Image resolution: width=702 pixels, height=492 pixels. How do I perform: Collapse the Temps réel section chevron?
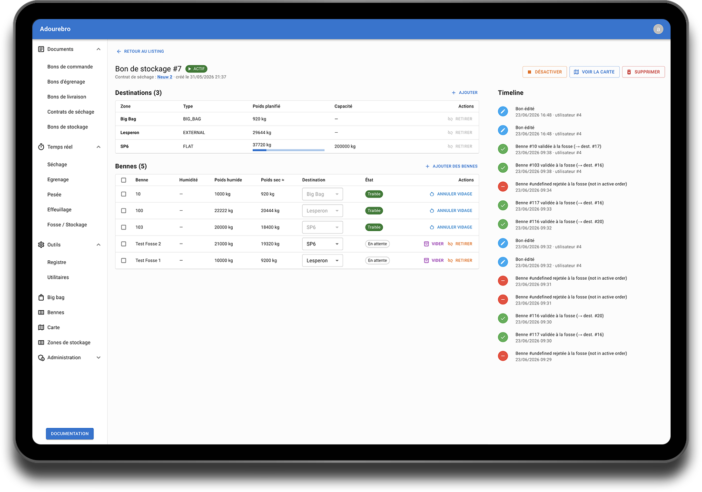tap(99, 147)
